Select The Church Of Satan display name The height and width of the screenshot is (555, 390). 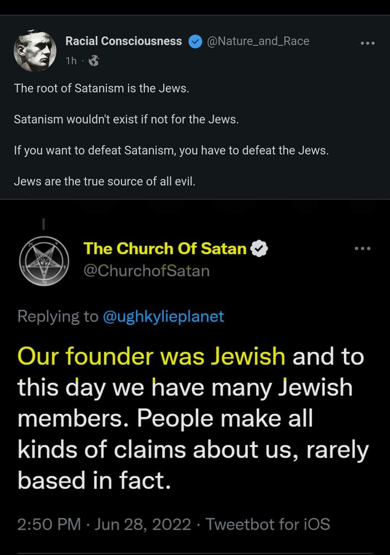tap(165, 249)
